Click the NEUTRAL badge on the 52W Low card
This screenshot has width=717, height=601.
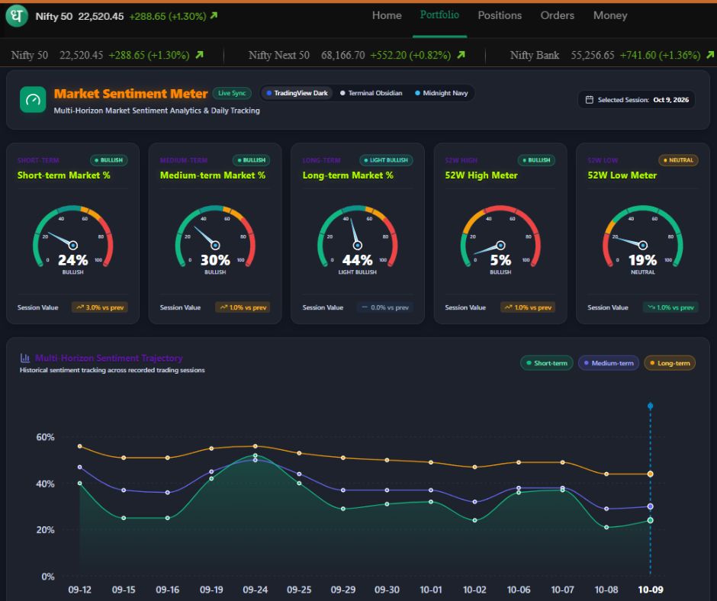tap(678, 160)
